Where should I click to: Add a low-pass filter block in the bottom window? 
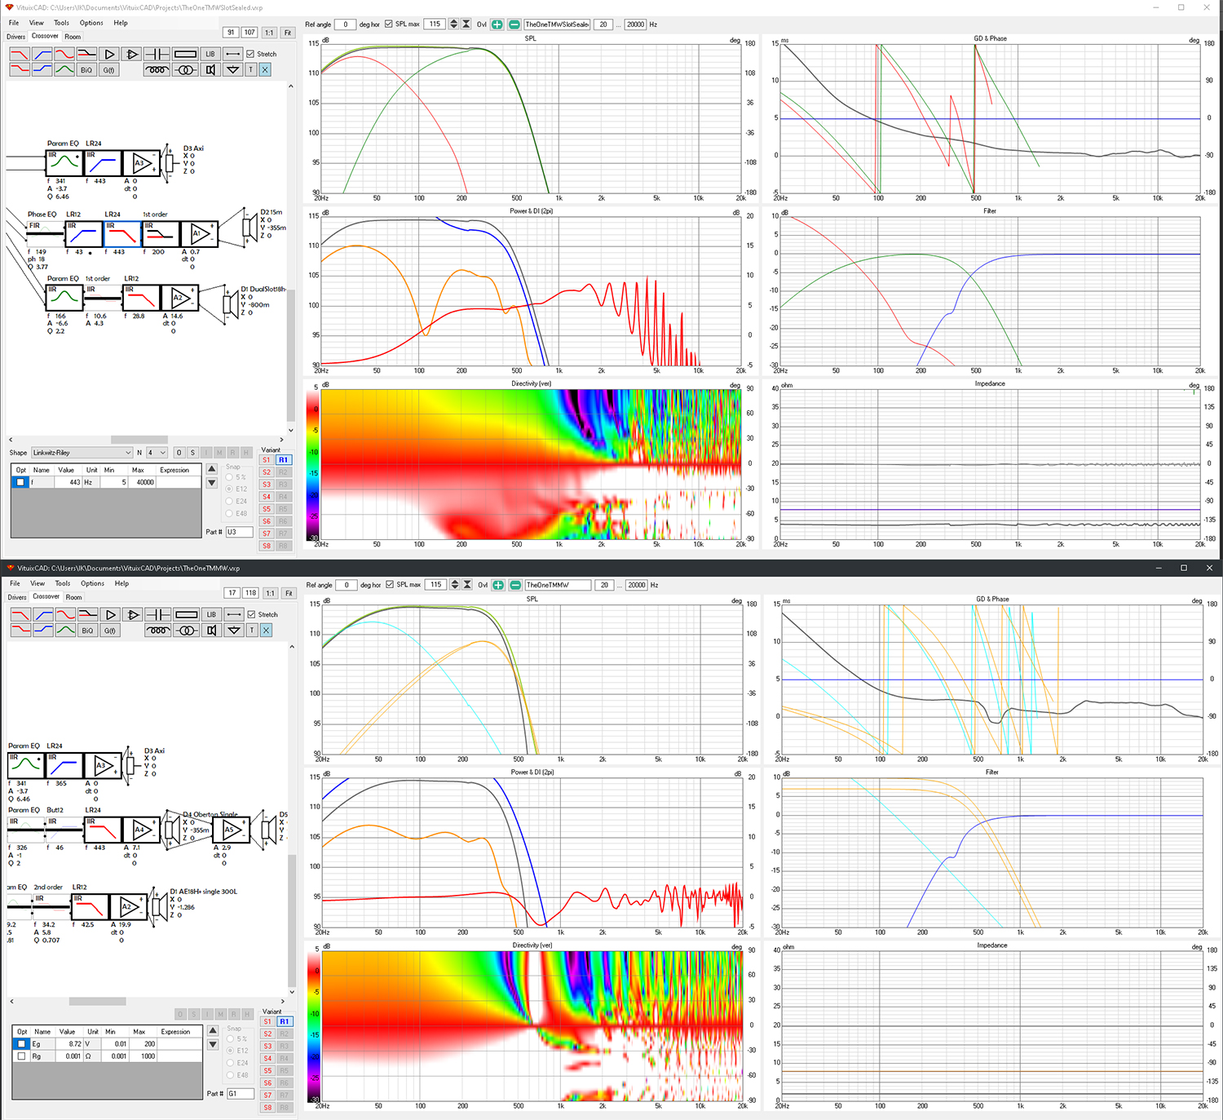tap(21, 614)
